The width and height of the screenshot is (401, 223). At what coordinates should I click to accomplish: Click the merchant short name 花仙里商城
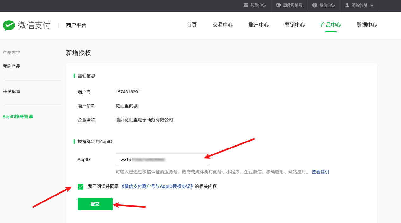[126, 106]
